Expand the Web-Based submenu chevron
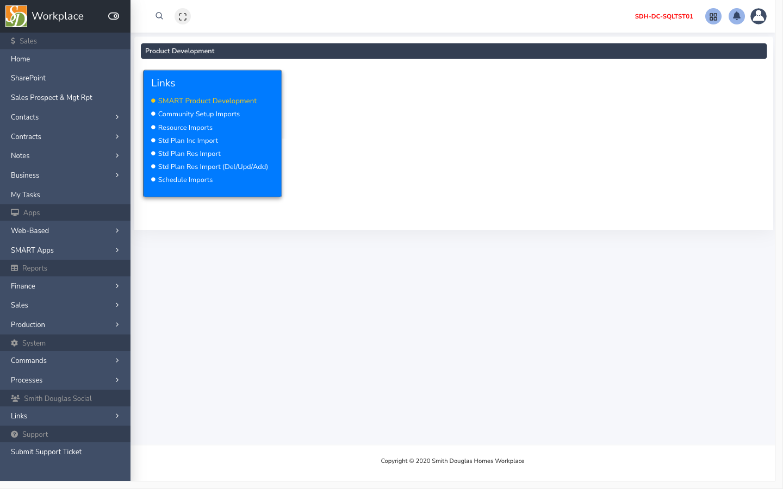The image size is (783, 489). point(117,230)
